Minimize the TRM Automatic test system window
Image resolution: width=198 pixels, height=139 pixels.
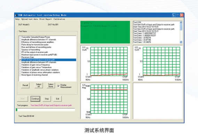174,15
